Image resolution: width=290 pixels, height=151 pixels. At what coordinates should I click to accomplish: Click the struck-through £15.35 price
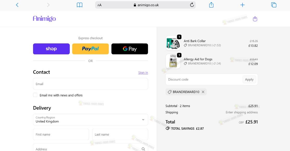[254, 41]
